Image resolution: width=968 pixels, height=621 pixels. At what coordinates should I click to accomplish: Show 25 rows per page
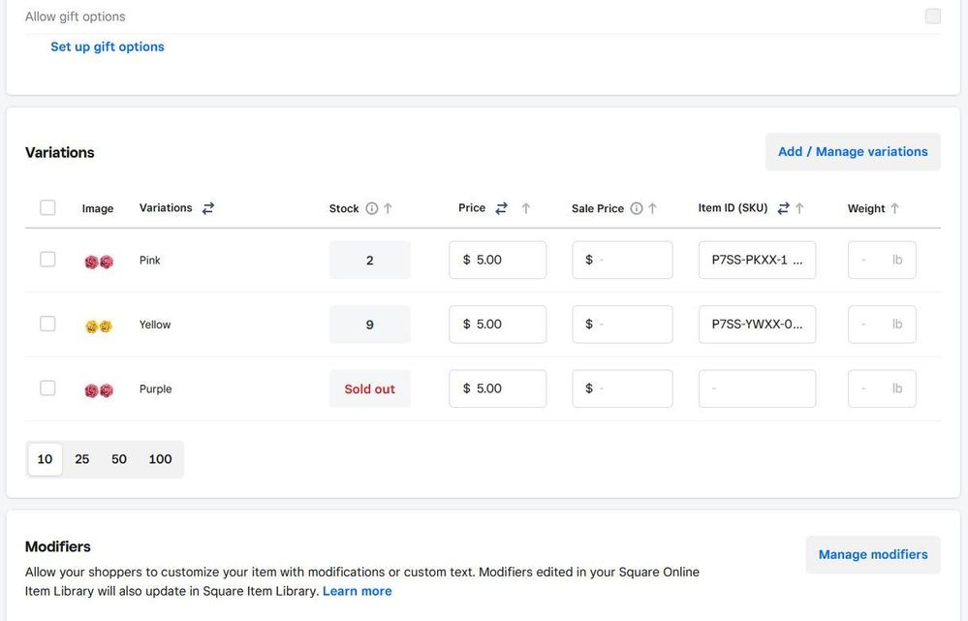click(x=82, y=459)
